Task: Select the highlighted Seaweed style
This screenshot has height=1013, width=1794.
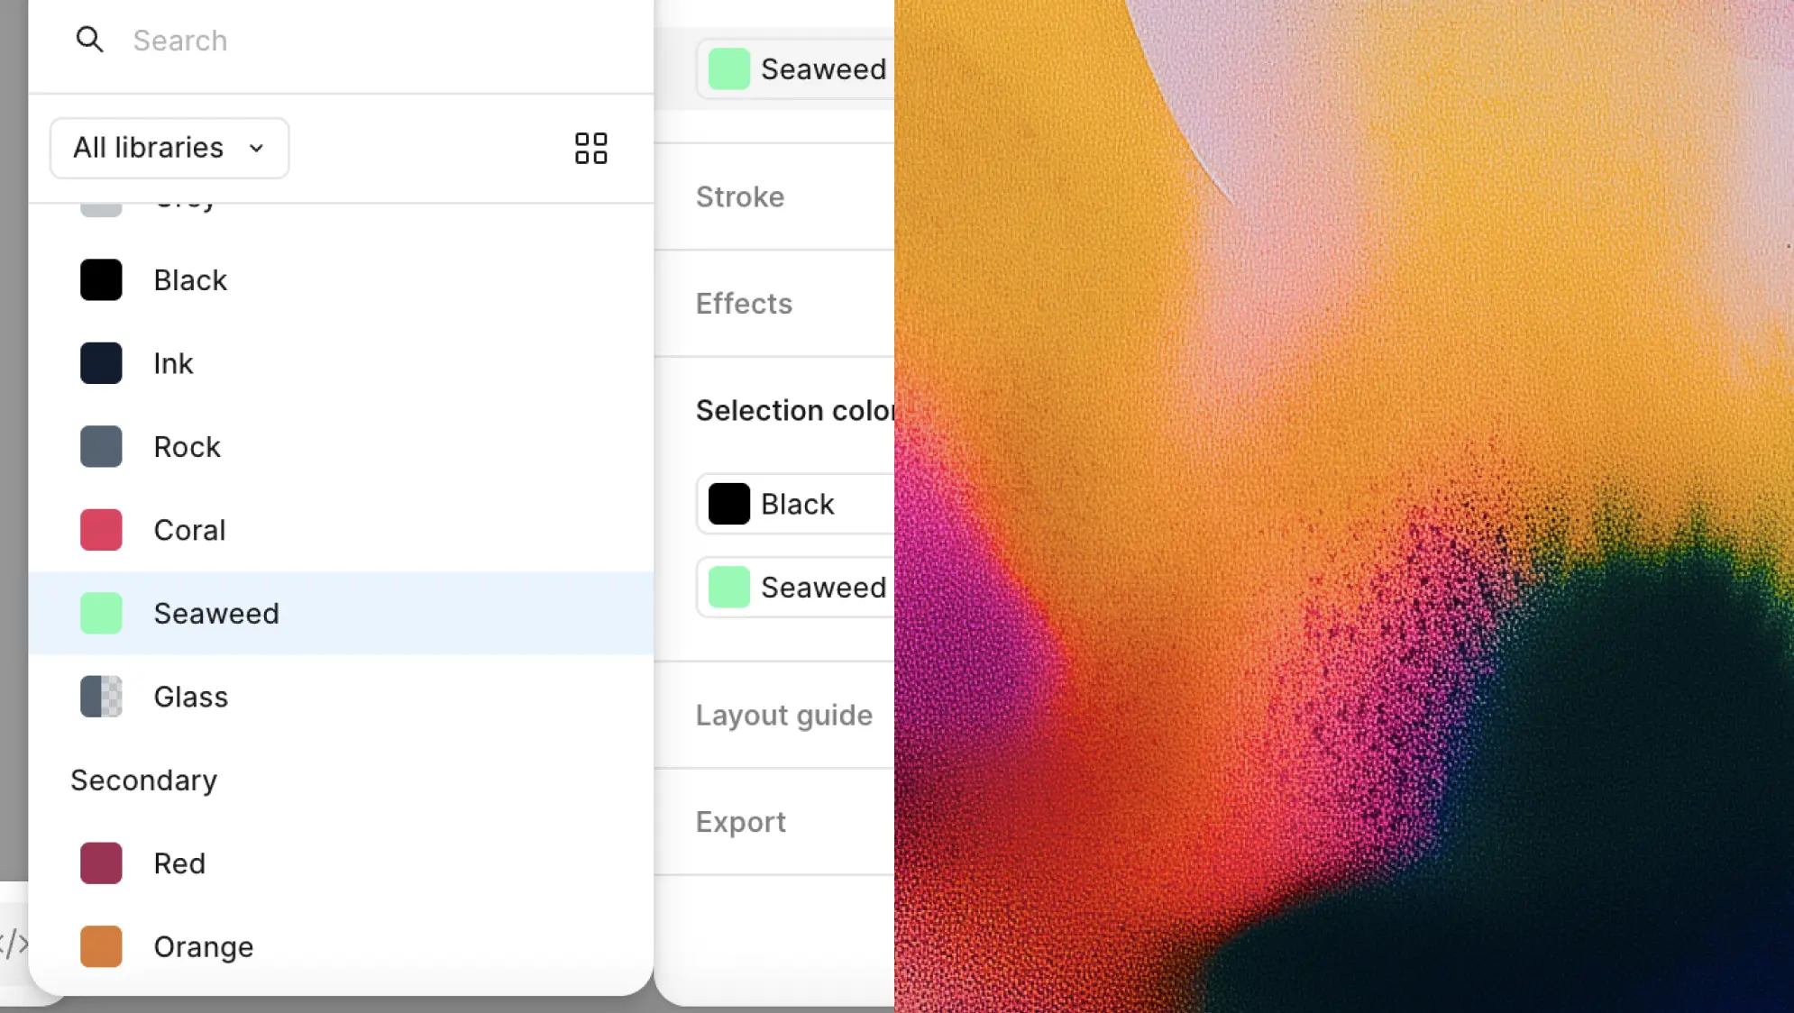Action: point(341,614)
